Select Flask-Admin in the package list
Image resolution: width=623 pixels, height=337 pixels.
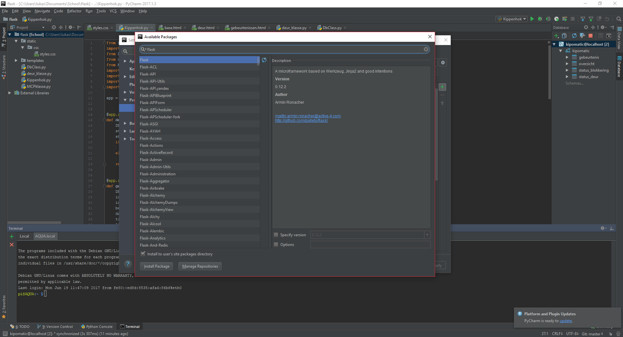click(x=151, y=160)
